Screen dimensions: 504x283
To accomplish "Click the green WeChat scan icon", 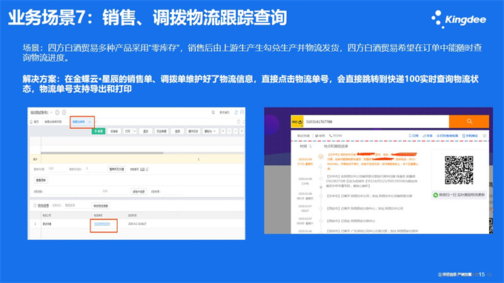I will coord(436,195).
